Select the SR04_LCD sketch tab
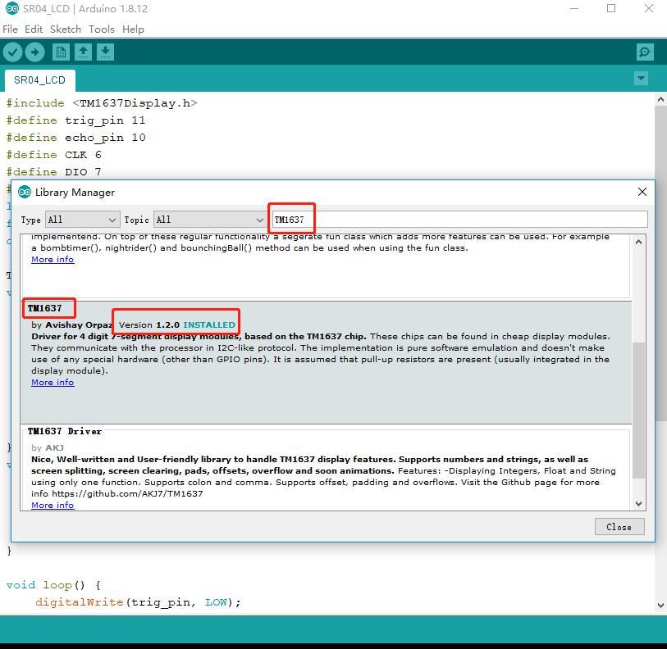The image size is (667, 649). coord(39,80)
